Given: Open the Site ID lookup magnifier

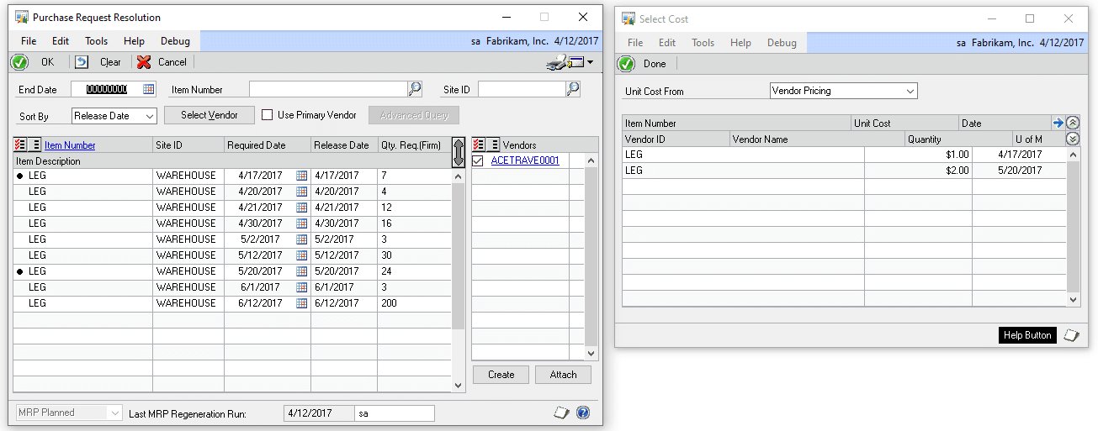Looking at the screenshot, I should (x=573, y=89).
